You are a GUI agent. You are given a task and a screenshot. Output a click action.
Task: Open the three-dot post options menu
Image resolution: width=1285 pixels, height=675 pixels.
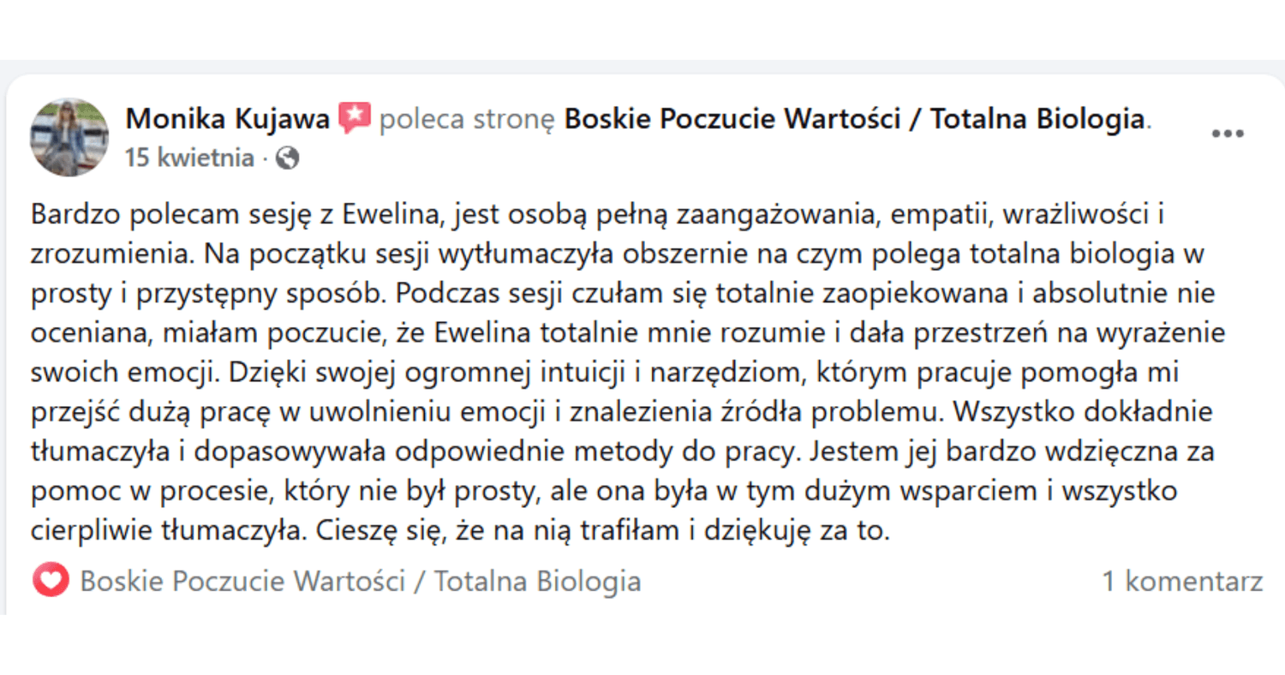tap(1227, 134)
